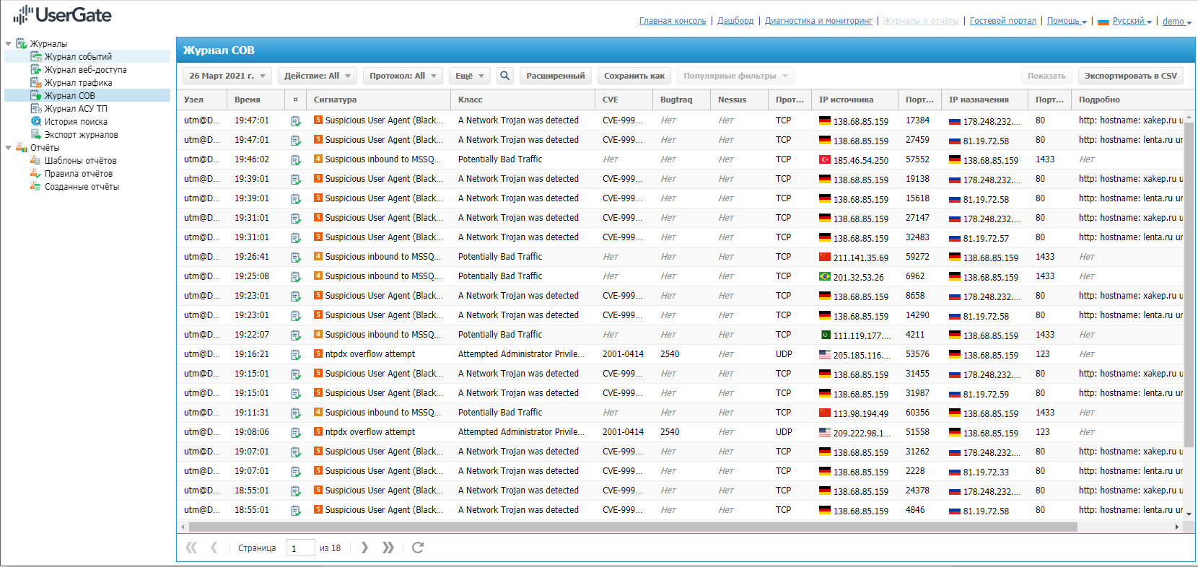Open details icon for the 19:22:07 entry
This screenshot has height=567, width=1198.
(x=296, y=335)
